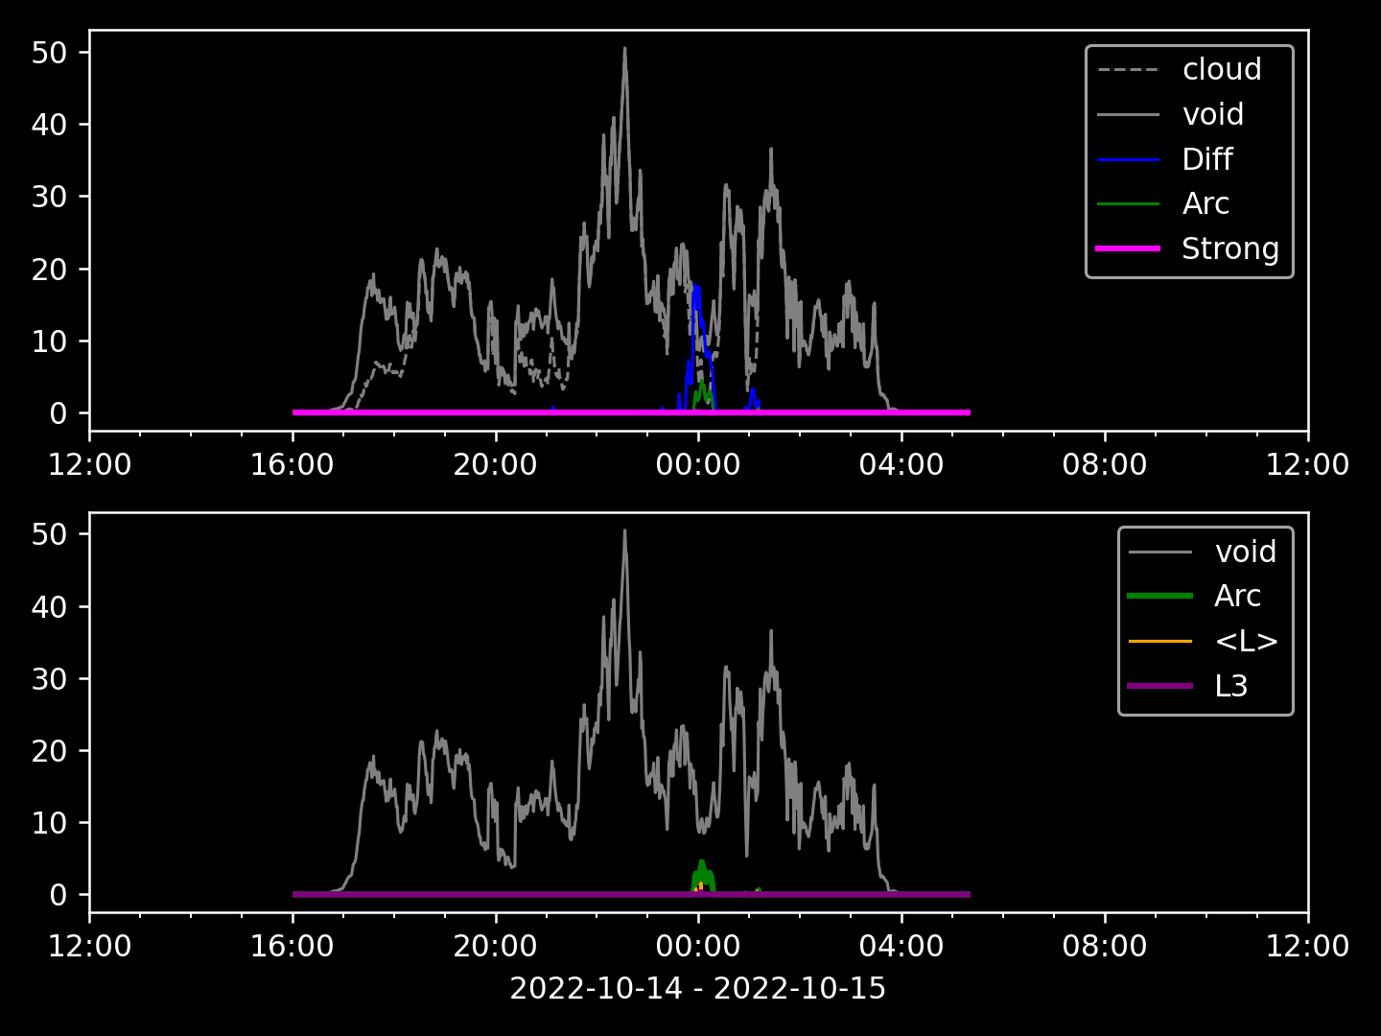Click the 20 y-axis label on bottom chart
Viewport: 1381px width, 1036px height.
49,751
